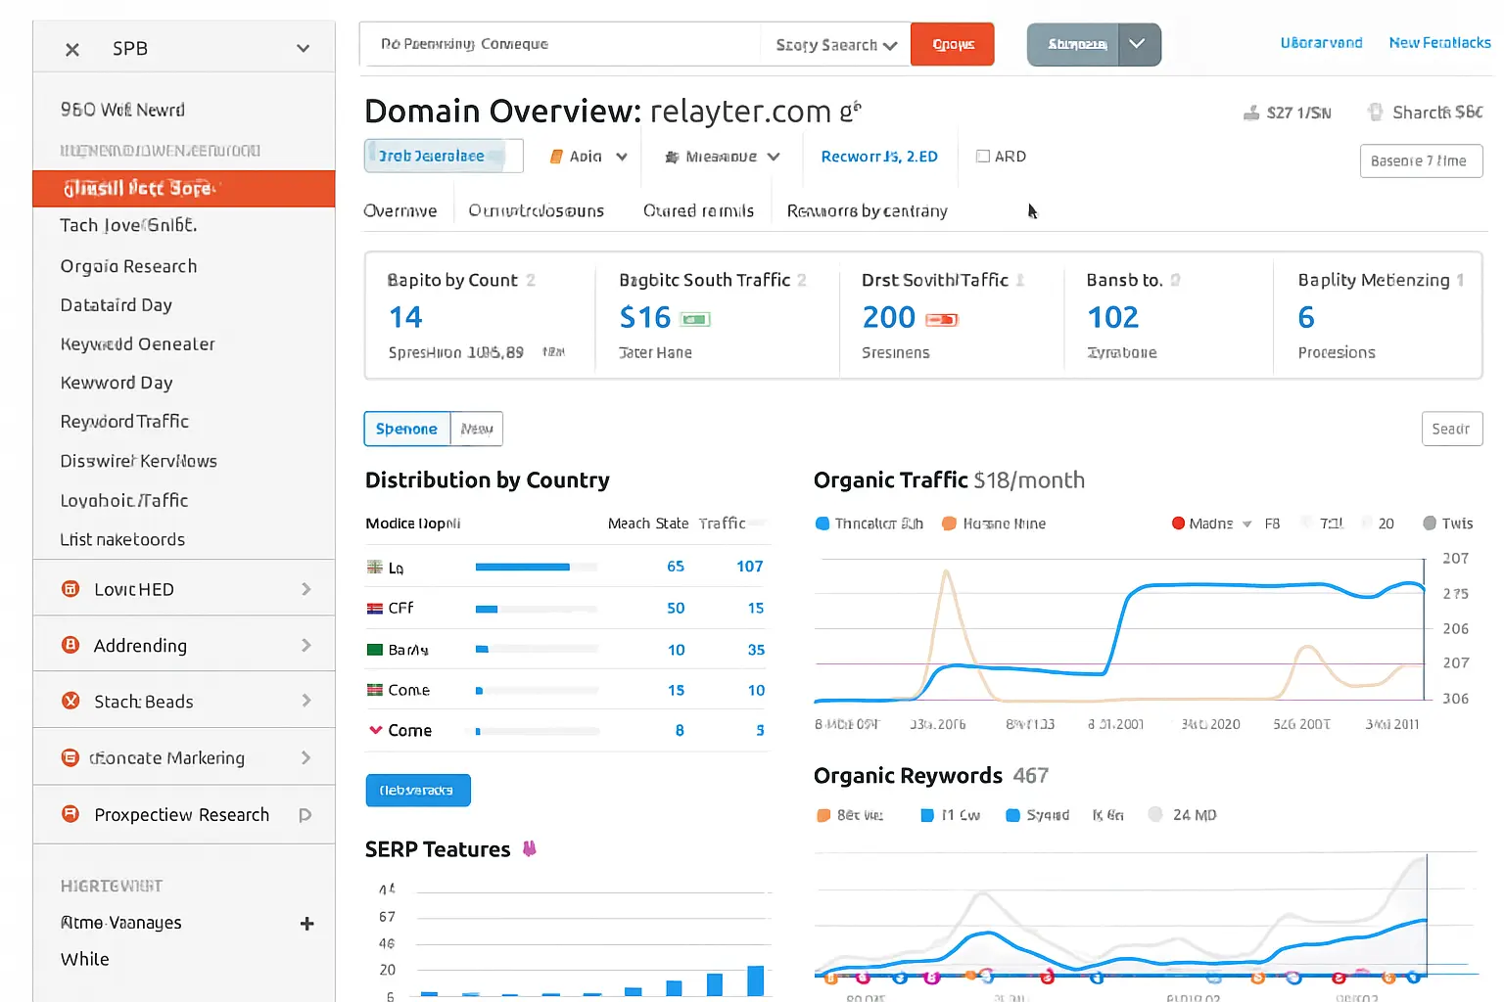Open the New Feratlacks link
1504x1002 pixels.
click(1438, 43)
